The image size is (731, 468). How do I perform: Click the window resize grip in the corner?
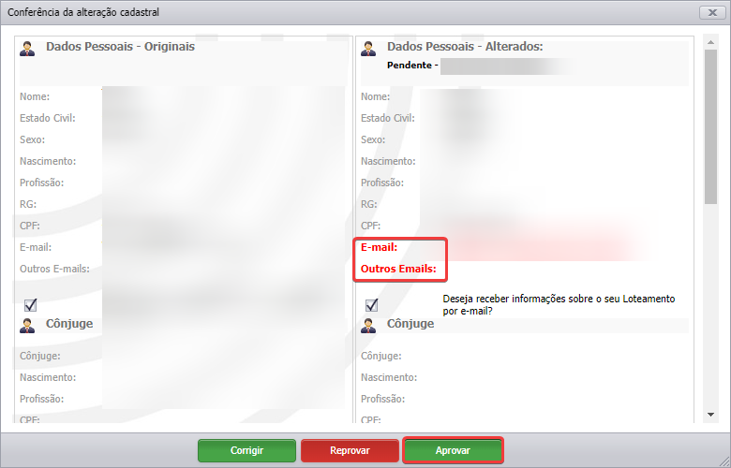click(x=724, y=461)
